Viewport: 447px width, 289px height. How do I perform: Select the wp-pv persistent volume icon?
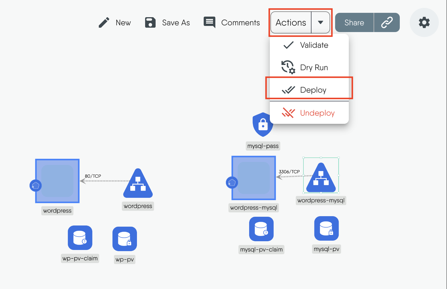(x=124, y=239)
